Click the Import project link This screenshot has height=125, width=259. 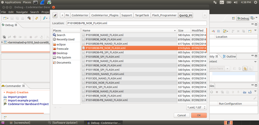(17, 97)
